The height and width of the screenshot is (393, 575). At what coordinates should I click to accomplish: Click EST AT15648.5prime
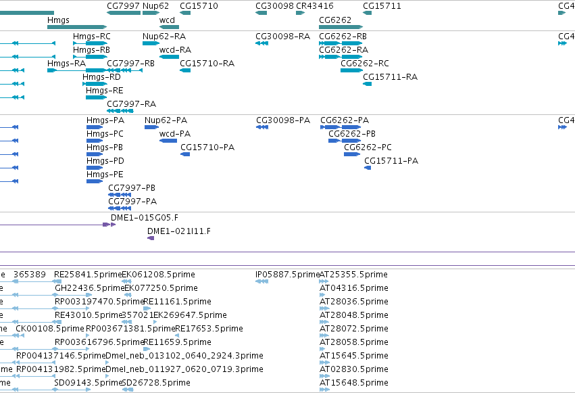(354, 383)
